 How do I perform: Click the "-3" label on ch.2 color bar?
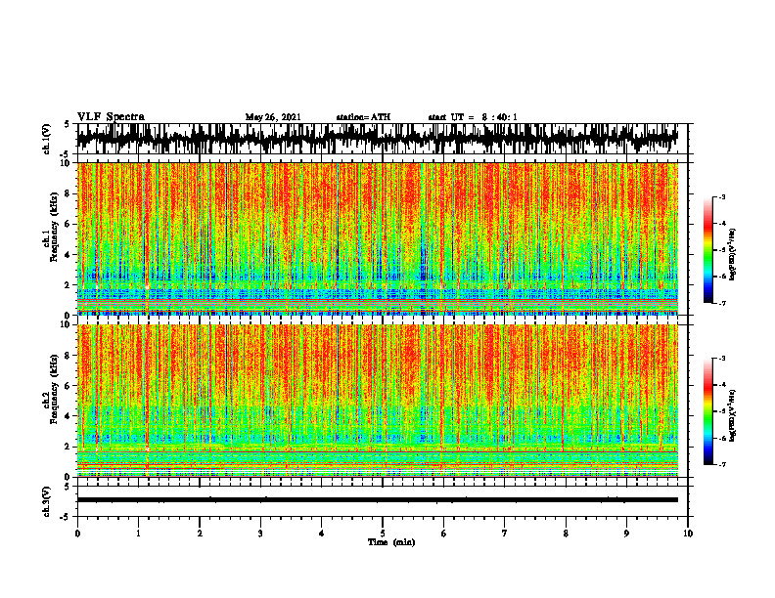(x=721, y=359)
